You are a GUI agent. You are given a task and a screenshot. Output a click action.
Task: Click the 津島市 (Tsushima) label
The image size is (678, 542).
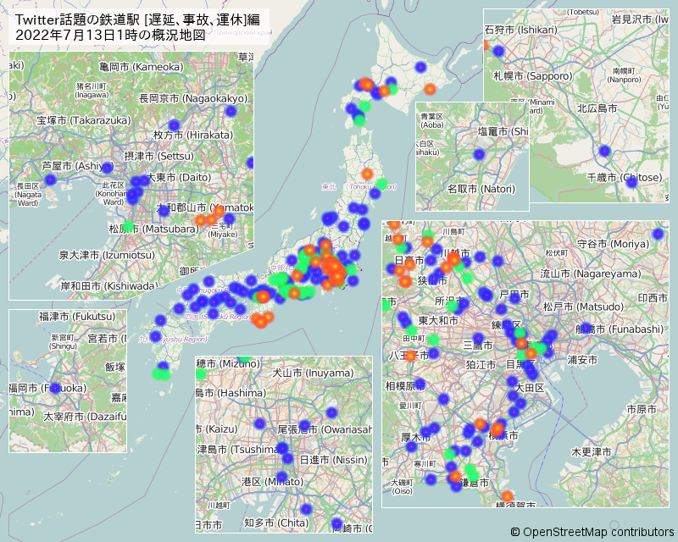click(x=238, y=450)
